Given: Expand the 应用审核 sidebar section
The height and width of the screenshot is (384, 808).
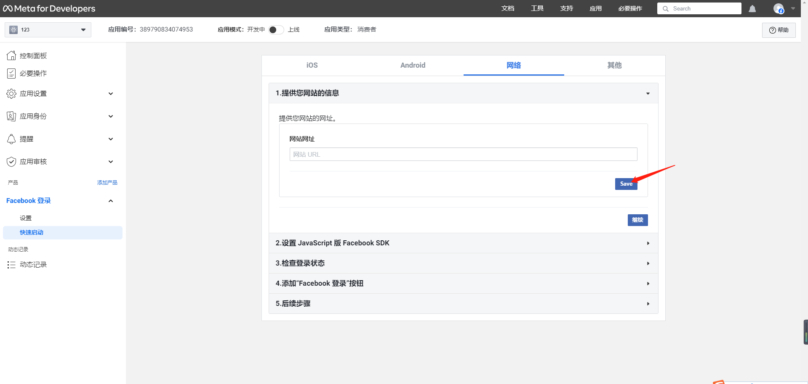Looking at the screenshot, I should [x=111, y=162].
